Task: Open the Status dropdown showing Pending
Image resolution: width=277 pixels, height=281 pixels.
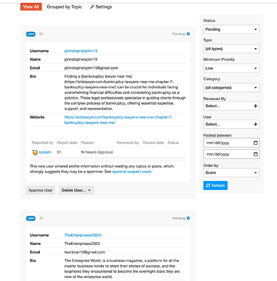Action: (x=231, y=29)
